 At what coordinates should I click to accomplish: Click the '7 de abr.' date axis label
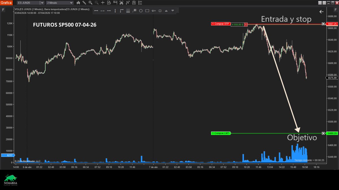pos(154,167)
